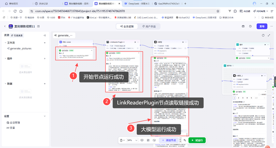The width and height of the screenshot is (276, 148).
Task: Run the 循环 loop node alone
Action: (265, 45)
